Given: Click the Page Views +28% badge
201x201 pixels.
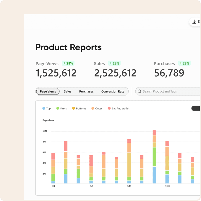Looking at the screenshot, I should 68,63.
